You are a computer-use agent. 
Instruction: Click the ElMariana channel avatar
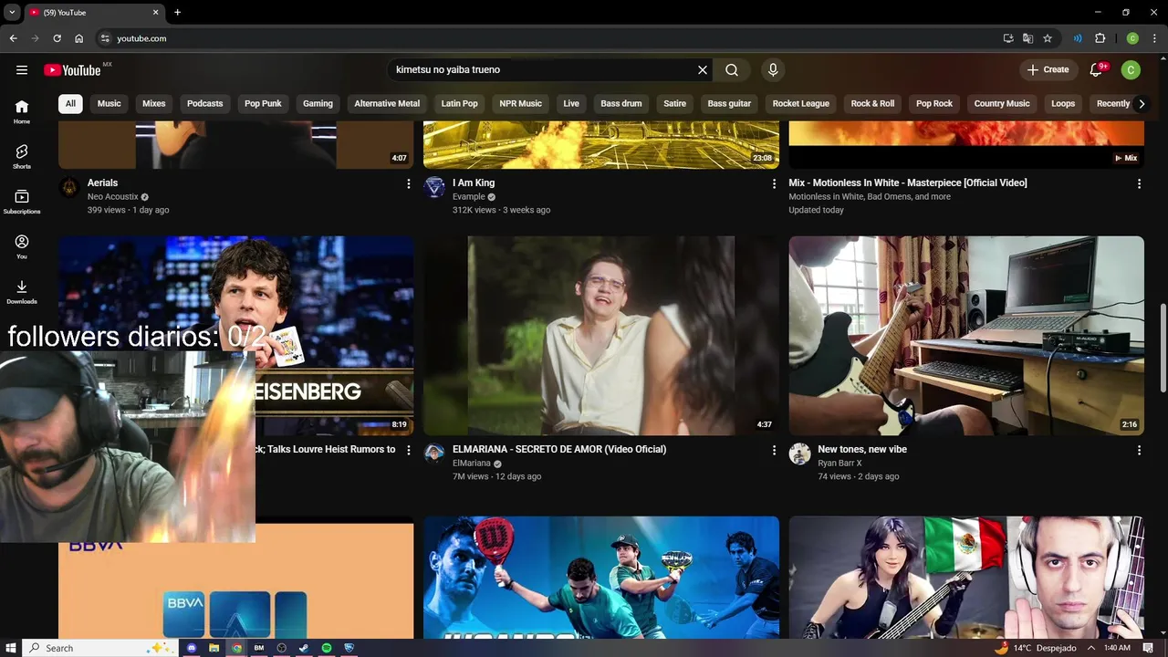pyautogui.click(x=435, y=454)
